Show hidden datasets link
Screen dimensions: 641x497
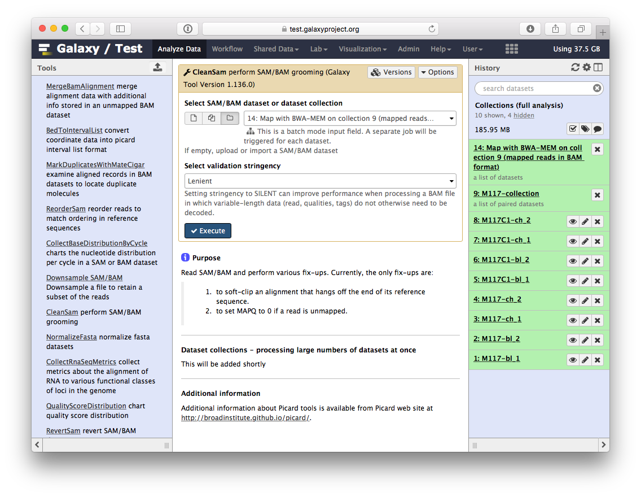click(524, 115)
